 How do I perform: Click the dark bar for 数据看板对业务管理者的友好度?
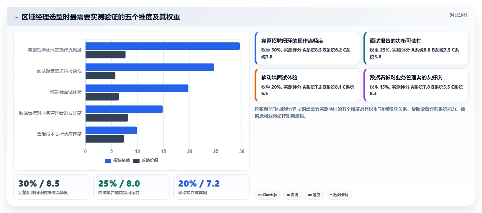point(107,118)
